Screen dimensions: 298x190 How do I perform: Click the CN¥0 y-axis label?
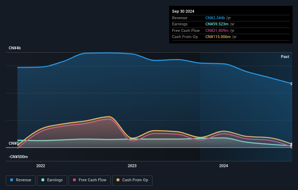pyautogui.click(x=13, y=143)
